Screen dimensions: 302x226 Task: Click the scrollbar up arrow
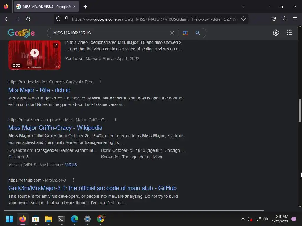[x=300, y=27]
